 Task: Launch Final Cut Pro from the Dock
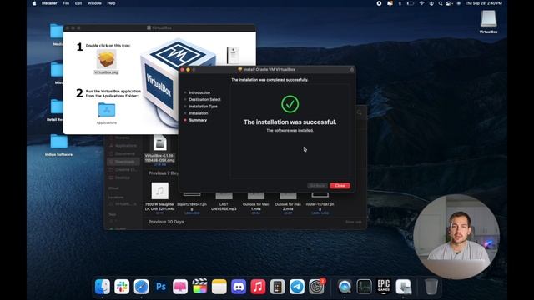pyautogui.click(x=199, y=287)
